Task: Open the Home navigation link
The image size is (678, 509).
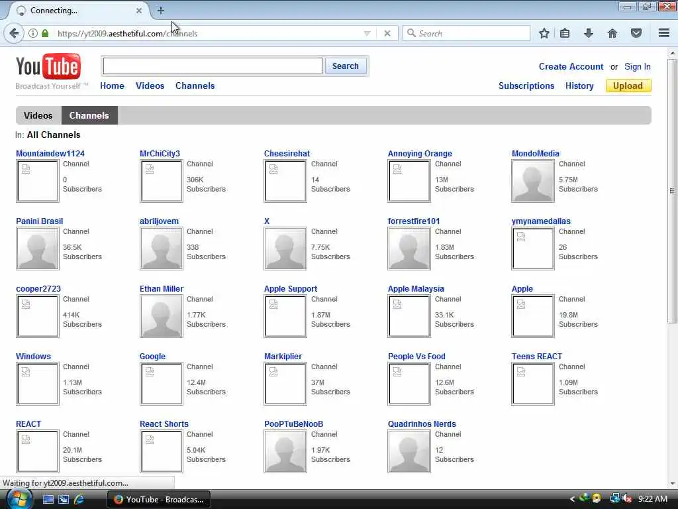Action: click(112, 85)
